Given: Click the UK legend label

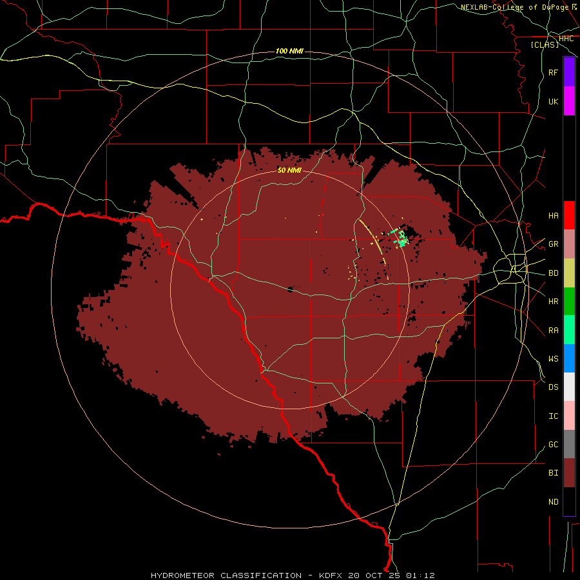Looking at the screenshot, I should [x=553, y=101].
